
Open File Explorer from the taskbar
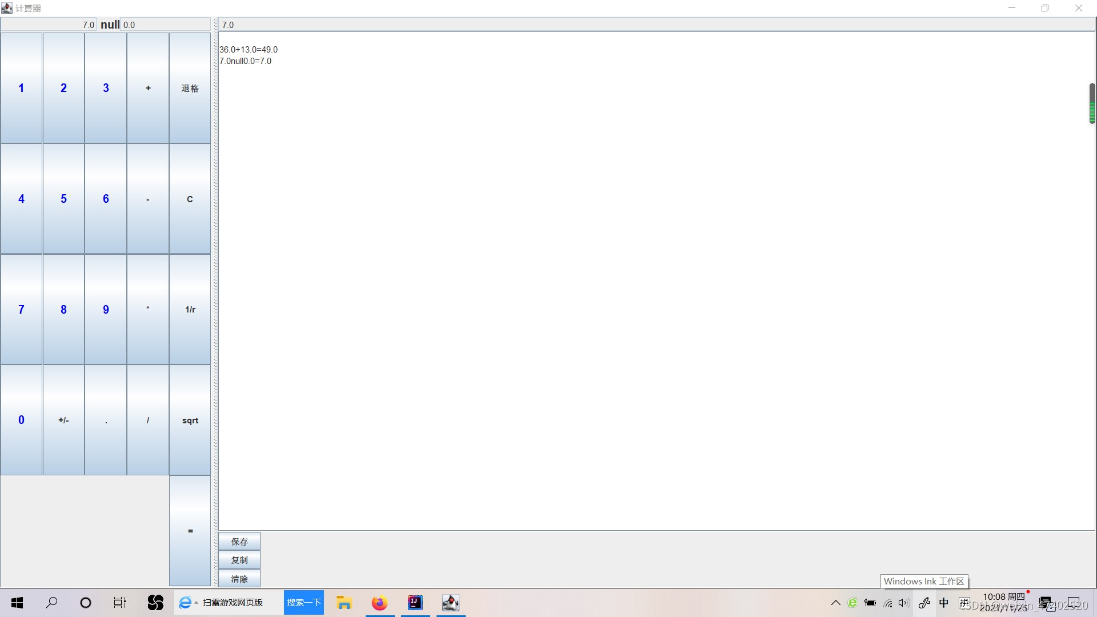(x=344, y=603)
